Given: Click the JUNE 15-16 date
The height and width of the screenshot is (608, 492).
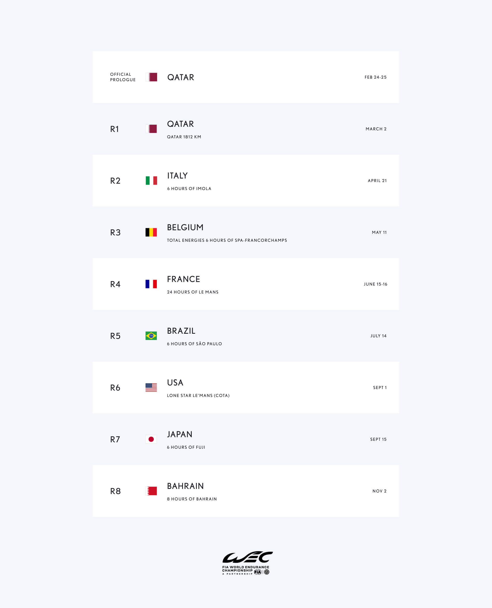Looking at the screenshot, I should pyautogui.click(x=375, y=284).
